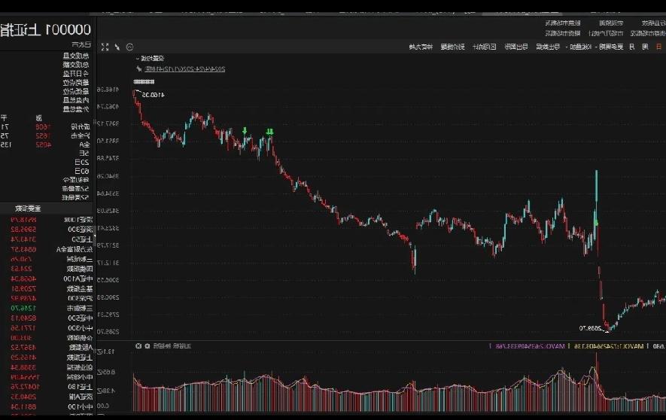The width and height of the screenshot is (666, 420).
Task: Select the 深证A指 index row
Action: coord(47,396)
